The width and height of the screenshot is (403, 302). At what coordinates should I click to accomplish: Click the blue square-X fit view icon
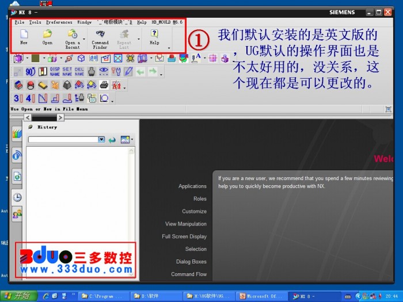point(118,59)
